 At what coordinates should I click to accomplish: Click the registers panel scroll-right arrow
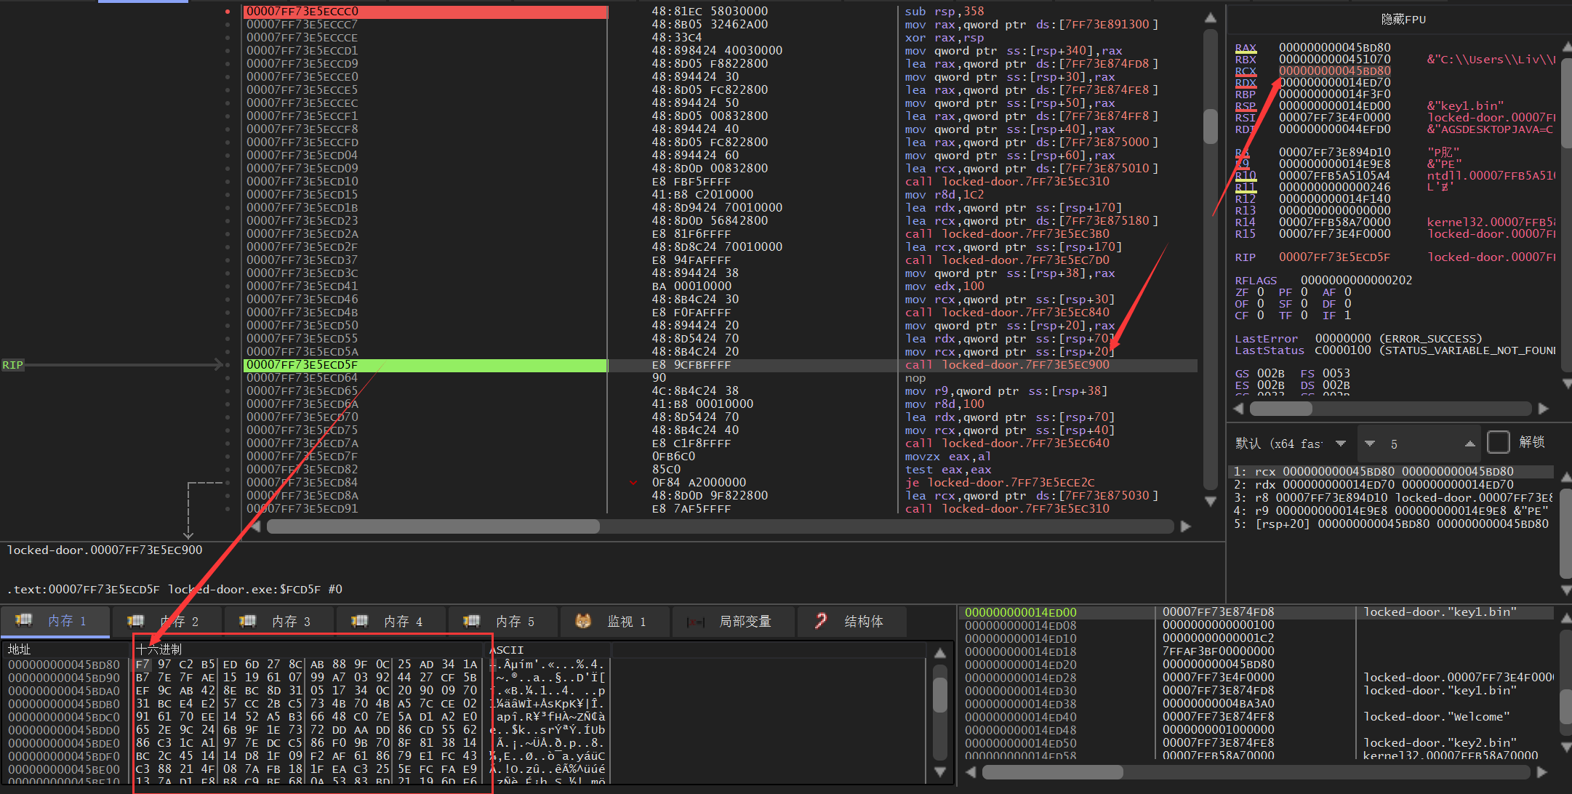pos(1544,409)
